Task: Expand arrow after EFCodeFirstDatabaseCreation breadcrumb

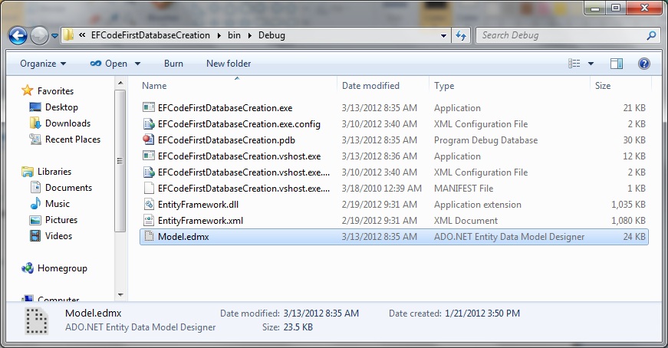Action: tap(219, 36)
